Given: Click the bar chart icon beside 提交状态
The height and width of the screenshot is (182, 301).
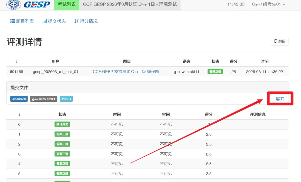Looking at the screenshot, I should click(x=45, y=21).
